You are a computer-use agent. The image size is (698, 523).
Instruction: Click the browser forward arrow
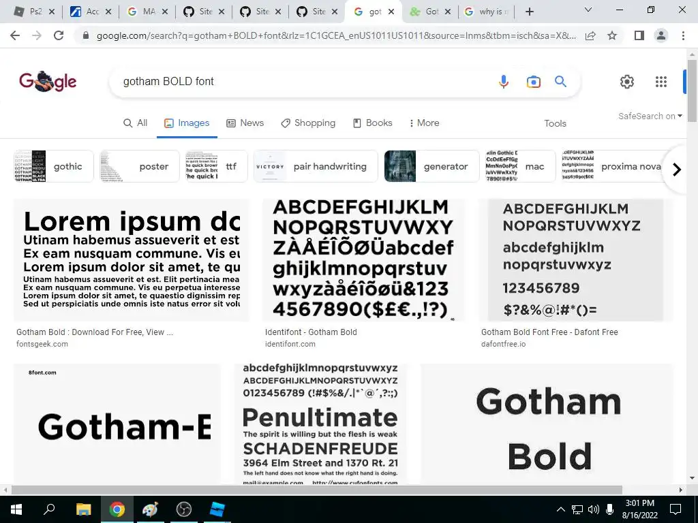[x=37, y=35]
